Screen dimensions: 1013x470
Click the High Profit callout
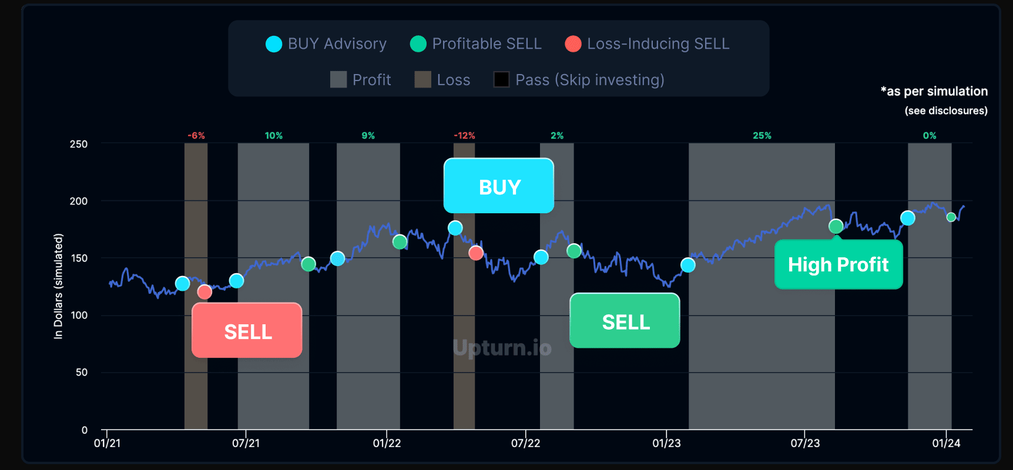click(838, 264)
